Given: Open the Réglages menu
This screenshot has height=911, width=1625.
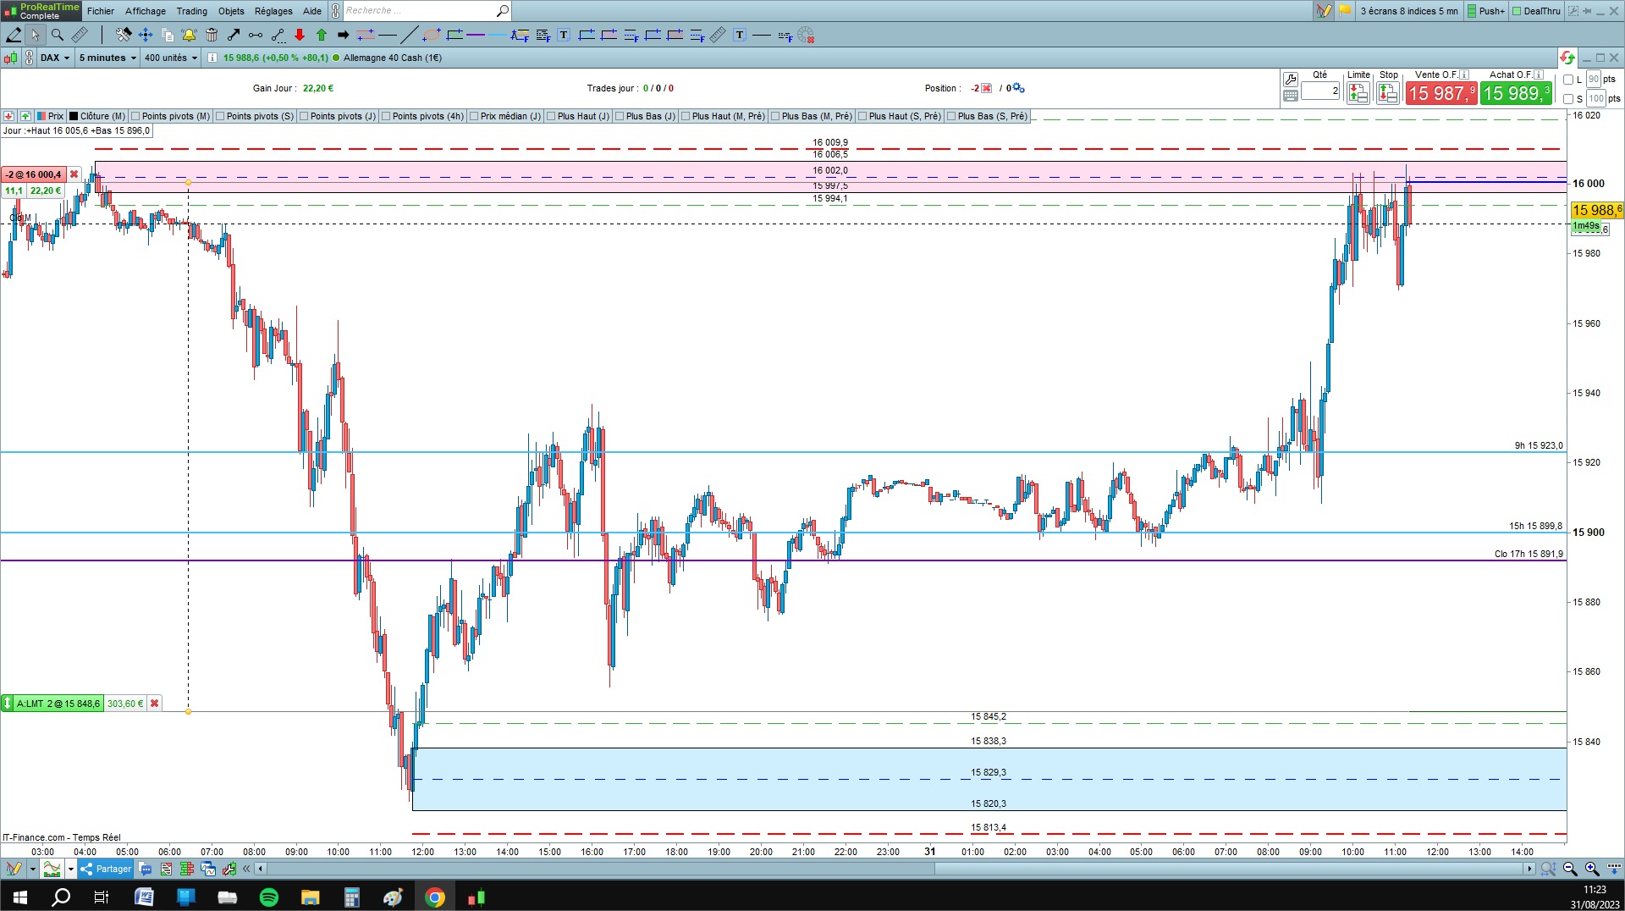Looking at the screenshot, I should [273, 11].
